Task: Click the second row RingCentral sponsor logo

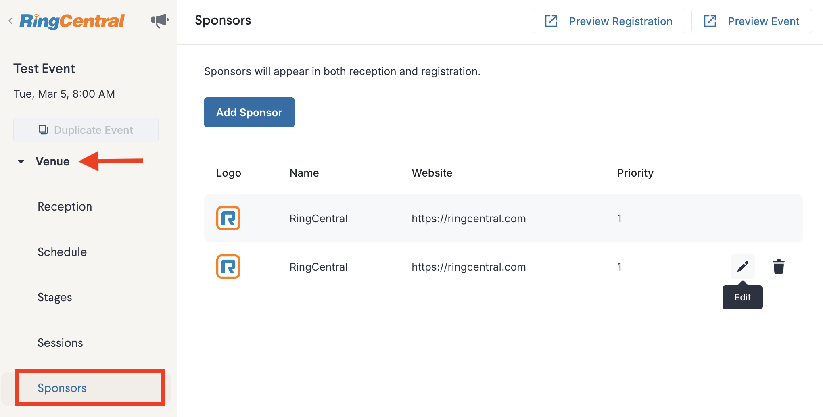Action: 228,267
